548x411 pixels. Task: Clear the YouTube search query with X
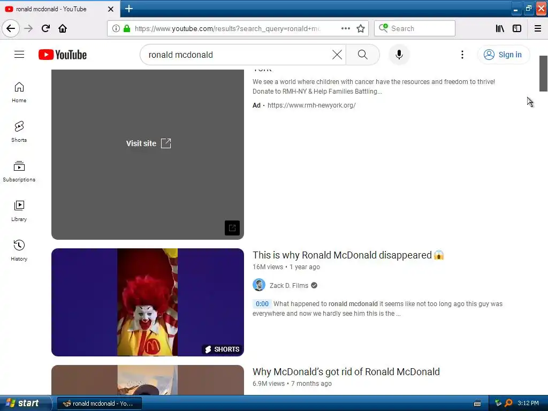pos(337,55)
